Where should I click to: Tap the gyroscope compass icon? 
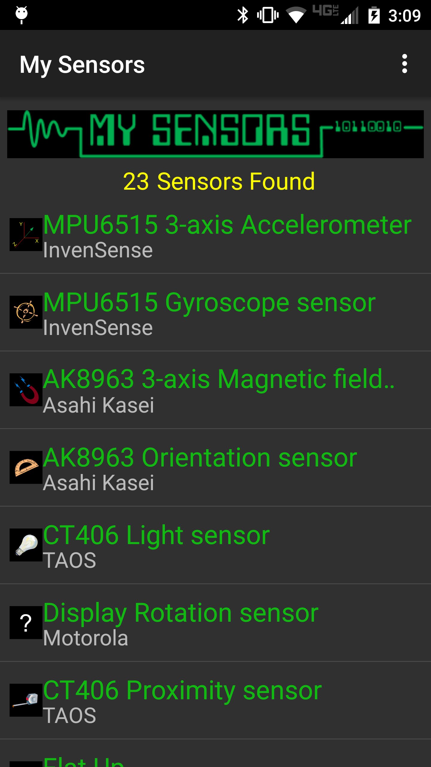[x=26, y=312]
